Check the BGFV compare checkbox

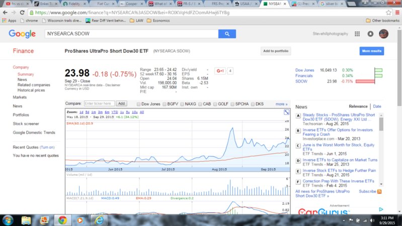(x=165, y=104)
